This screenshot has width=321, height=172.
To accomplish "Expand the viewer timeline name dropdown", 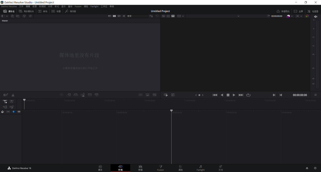I will (238, 16).
